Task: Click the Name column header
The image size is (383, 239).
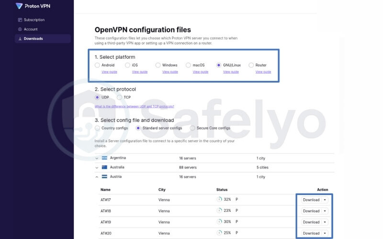Action: 105,190
